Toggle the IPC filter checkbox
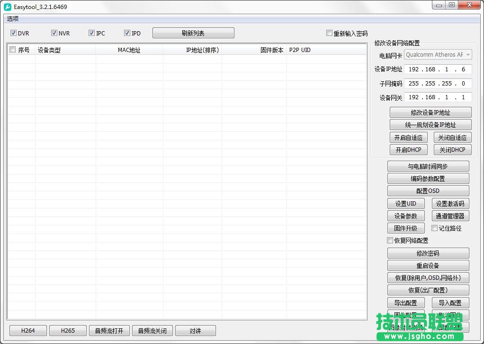This screenshot has height=344, width=484. (x=92, y=33)
